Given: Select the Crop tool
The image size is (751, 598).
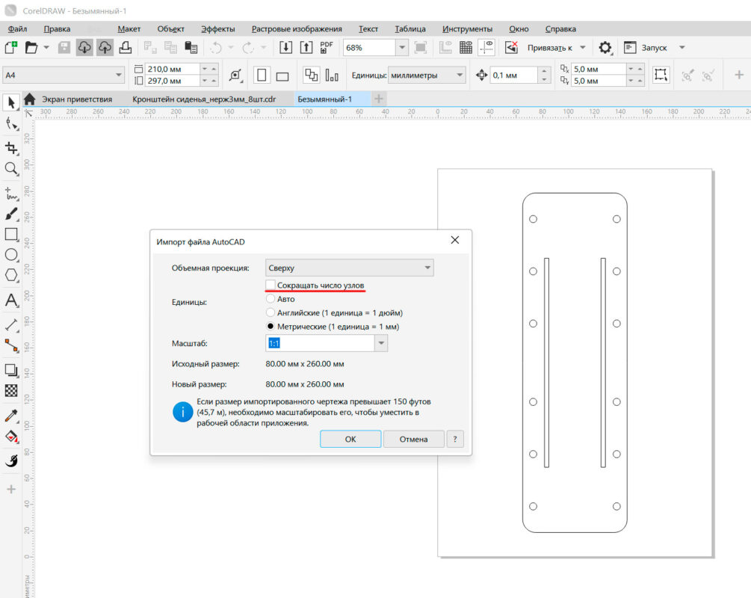Looking at the screenshot, I should pos(11,147).
